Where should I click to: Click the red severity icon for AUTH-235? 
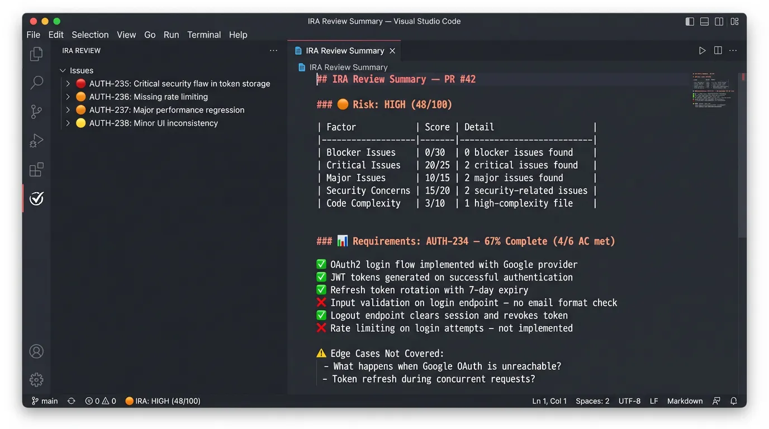(81, 83)
